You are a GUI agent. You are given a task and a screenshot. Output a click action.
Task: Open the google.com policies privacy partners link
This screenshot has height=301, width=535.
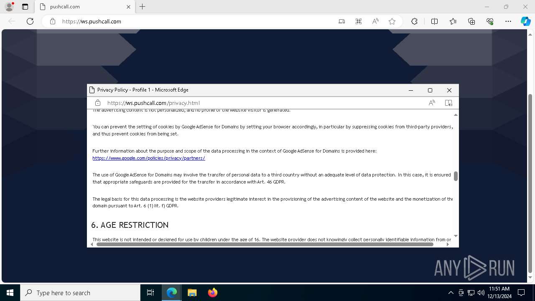click(x=149, y=158)
